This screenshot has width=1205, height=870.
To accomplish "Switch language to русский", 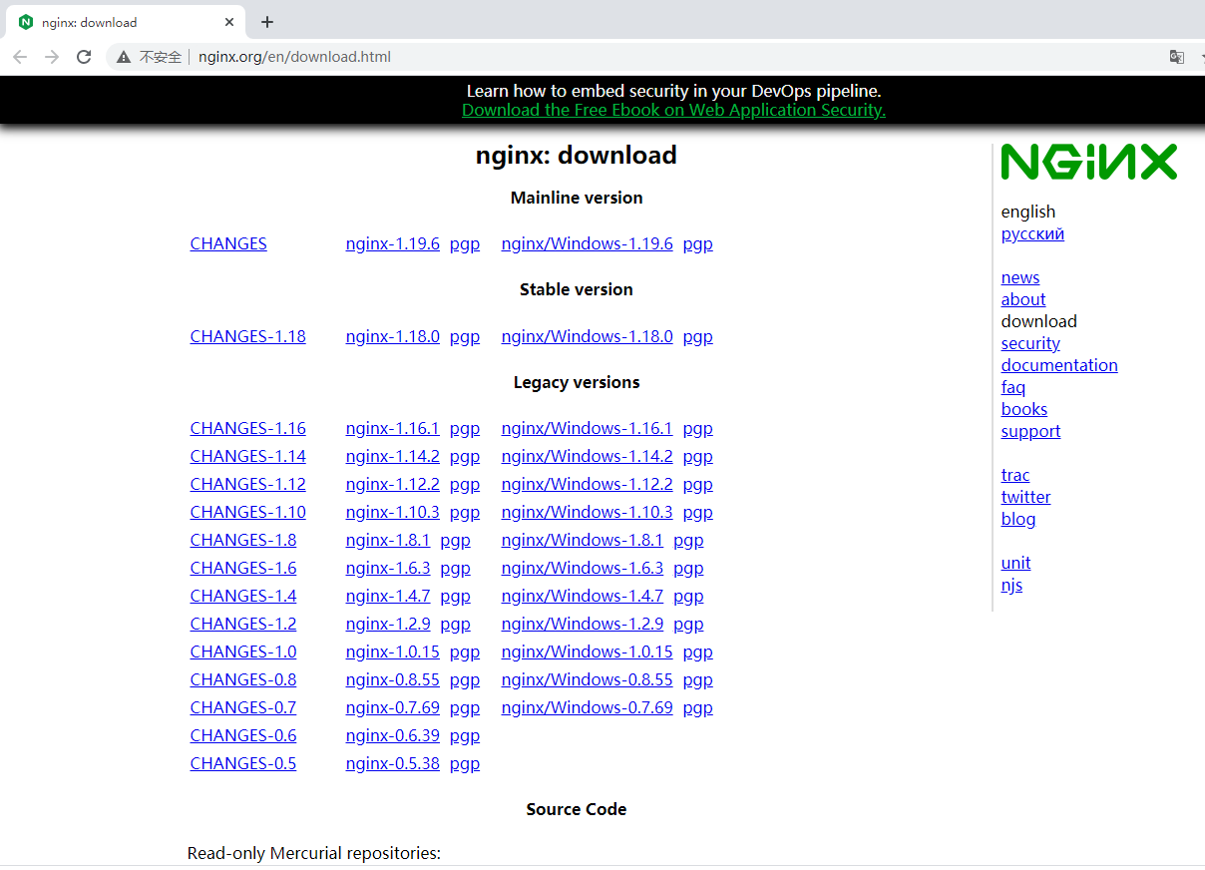I will click(x=1032, y=233).
